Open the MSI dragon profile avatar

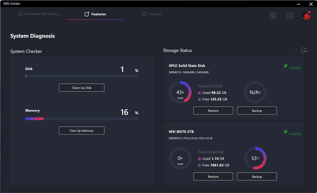pos(306,15)
